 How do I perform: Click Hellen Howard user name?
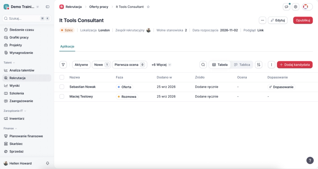tap(20, 163)
